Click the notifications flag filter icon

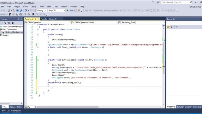[x=153, y=2]
